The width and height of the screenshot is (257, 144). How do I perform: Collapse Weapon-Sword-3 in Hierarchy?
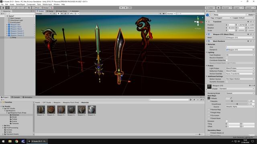pyautogui.click(x=7, y=35)
